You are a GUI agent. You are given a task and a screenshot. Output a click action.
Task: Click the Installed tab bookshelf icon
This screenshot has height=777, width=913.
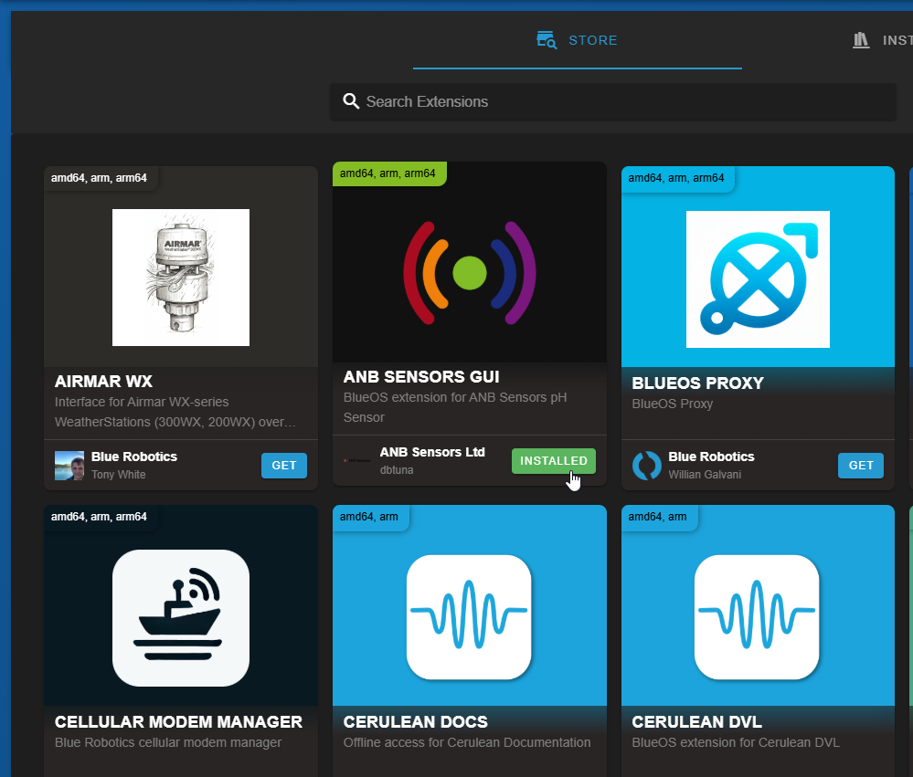[x=861, y=40]
